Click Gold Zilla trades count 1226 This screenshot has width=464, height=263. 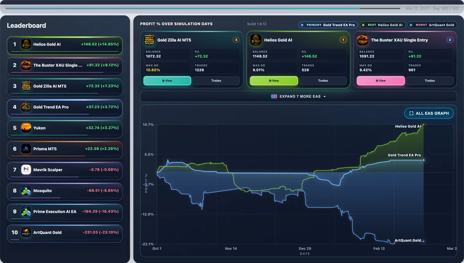(x=199, y=70)
